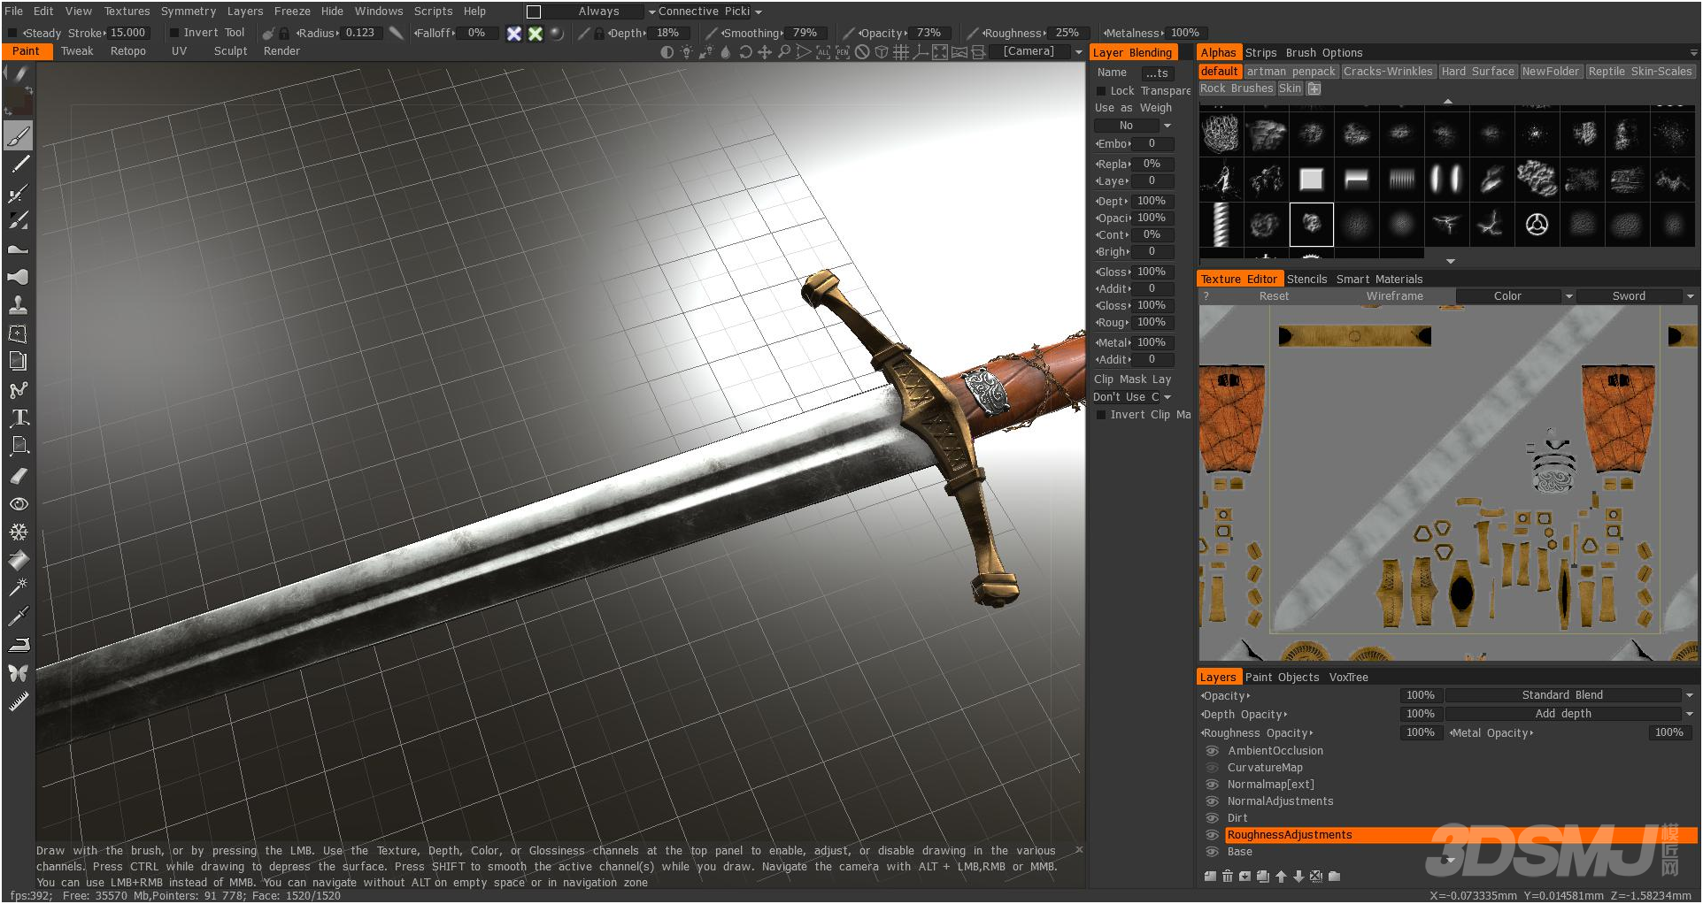This screenshot has width=1703, height=904.
Task: Click the duplicate layer icon
Action: click(x=1263, y=877)
